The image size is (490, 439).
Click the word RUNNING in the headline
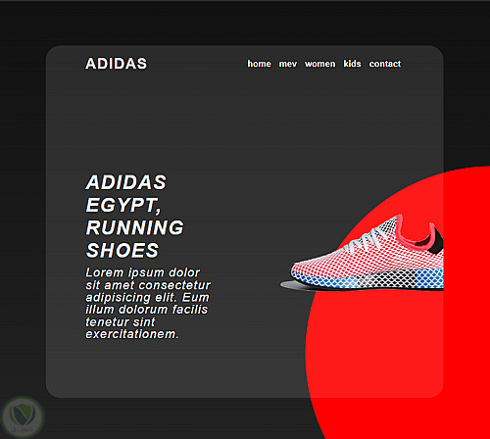coord(135,227)
